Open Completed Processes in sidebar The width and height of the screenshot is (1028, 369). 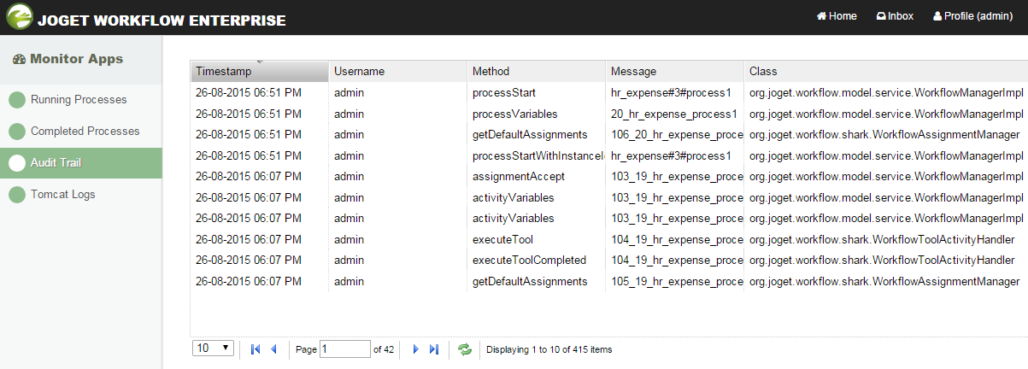coord(85,132)
